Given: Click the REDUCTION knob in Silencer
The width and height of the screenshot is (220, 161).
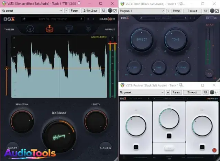Looking at the screenshot, I should click(22, 121).
